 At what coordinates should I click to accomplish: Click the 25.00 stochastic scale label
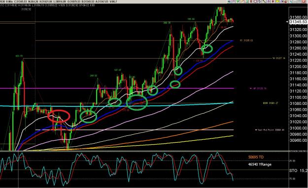[x=293, y=161]
